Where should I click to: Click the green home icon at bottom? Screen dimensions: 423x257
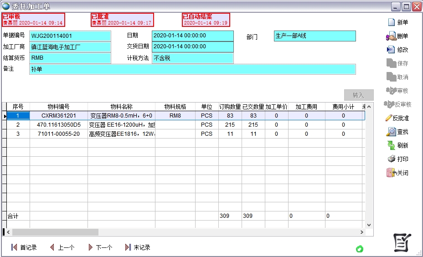[x=360, y=249]
